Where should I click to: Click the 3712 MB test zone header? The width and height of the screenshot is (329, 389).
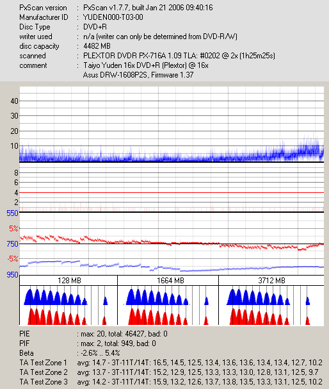click(271, 281)
